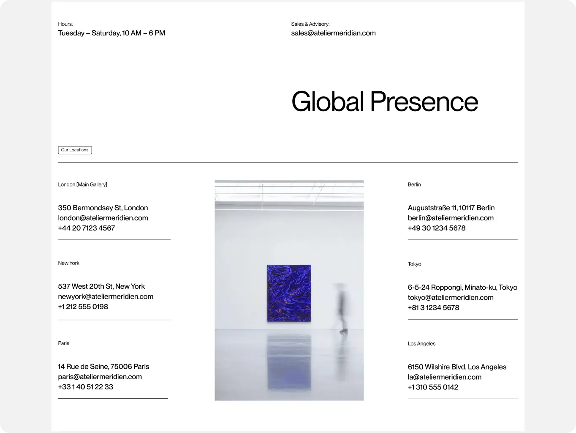The height and width of the screenshot is (433, 576).
Task: Click the London [Main Gallery] label
Action: click(82, 185)
